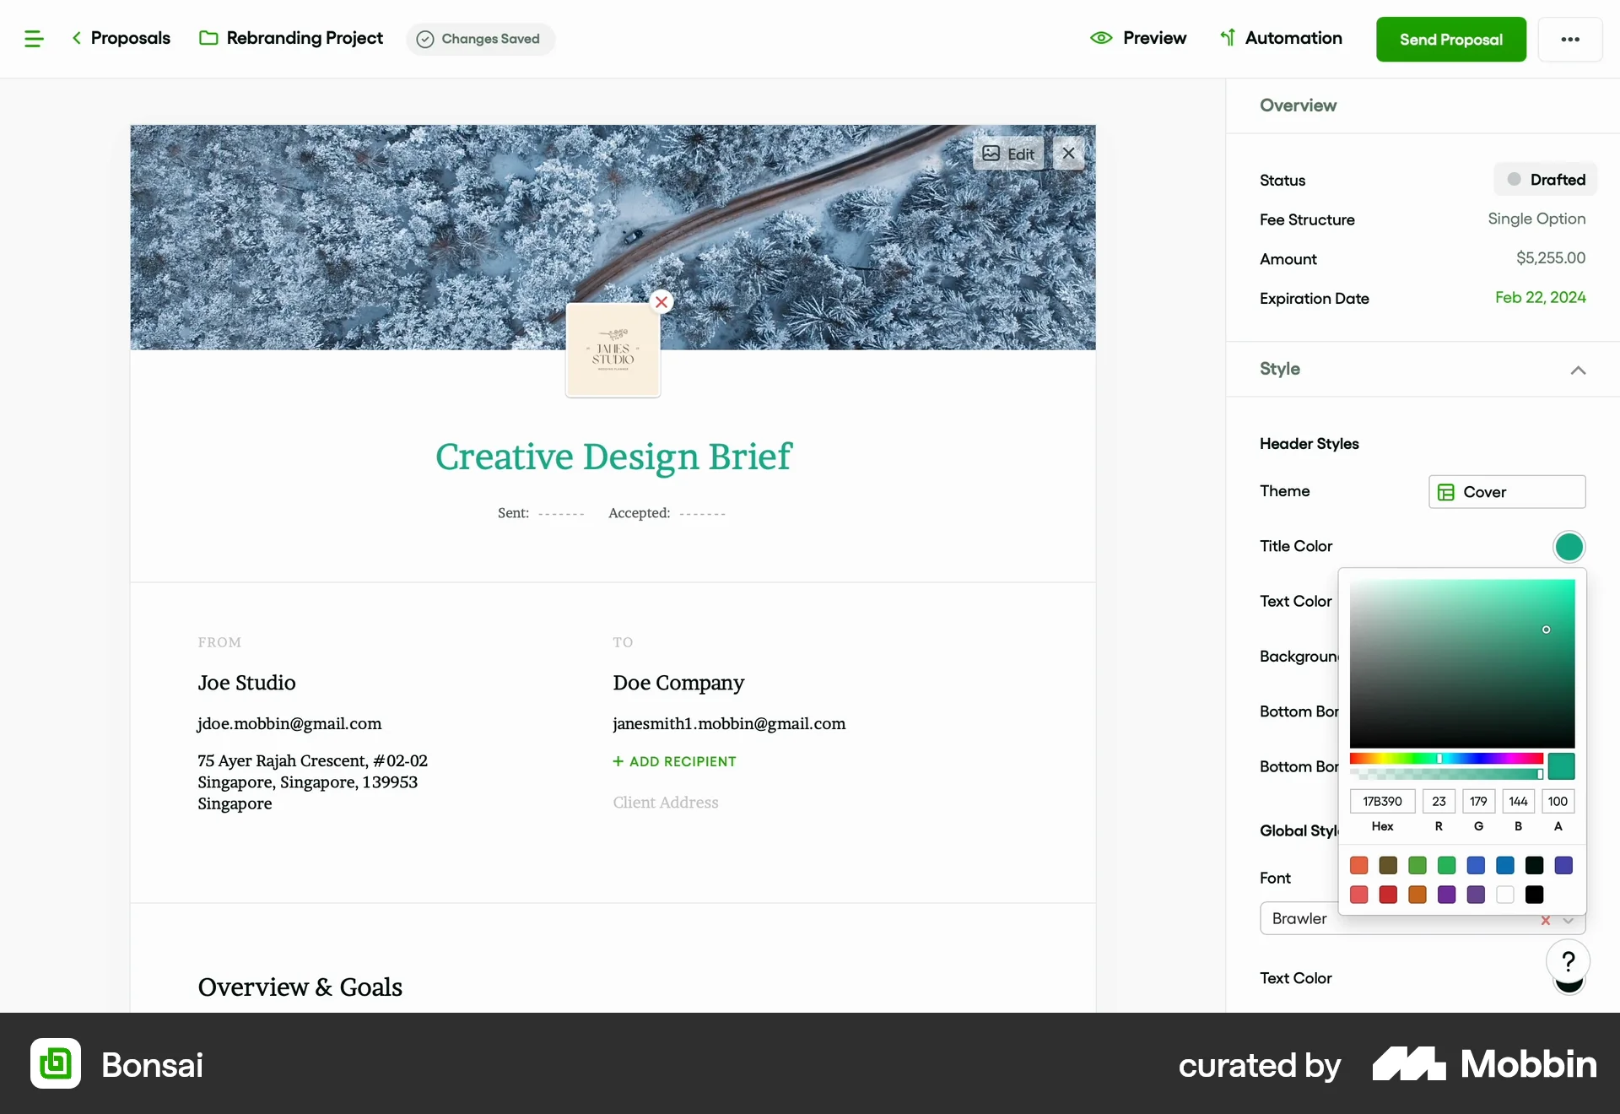Click the Preview eye icon
1620x1114 pixels.
point(1101,39)
